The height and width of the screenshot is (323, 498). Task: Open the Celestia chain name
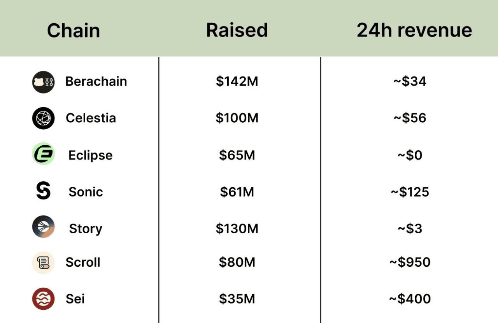tap(91, 118)
